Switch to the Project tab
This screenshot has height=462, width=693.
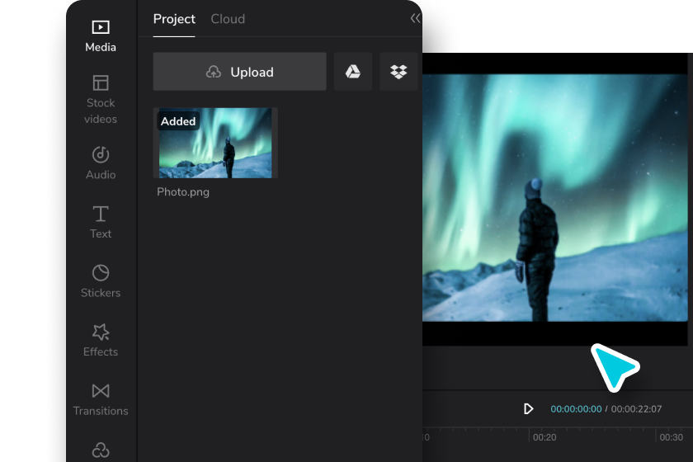click(174, 19)
